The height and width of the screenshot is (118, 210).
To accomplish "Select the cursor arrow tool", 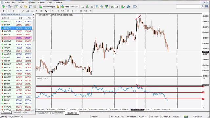I will (3, 11).
